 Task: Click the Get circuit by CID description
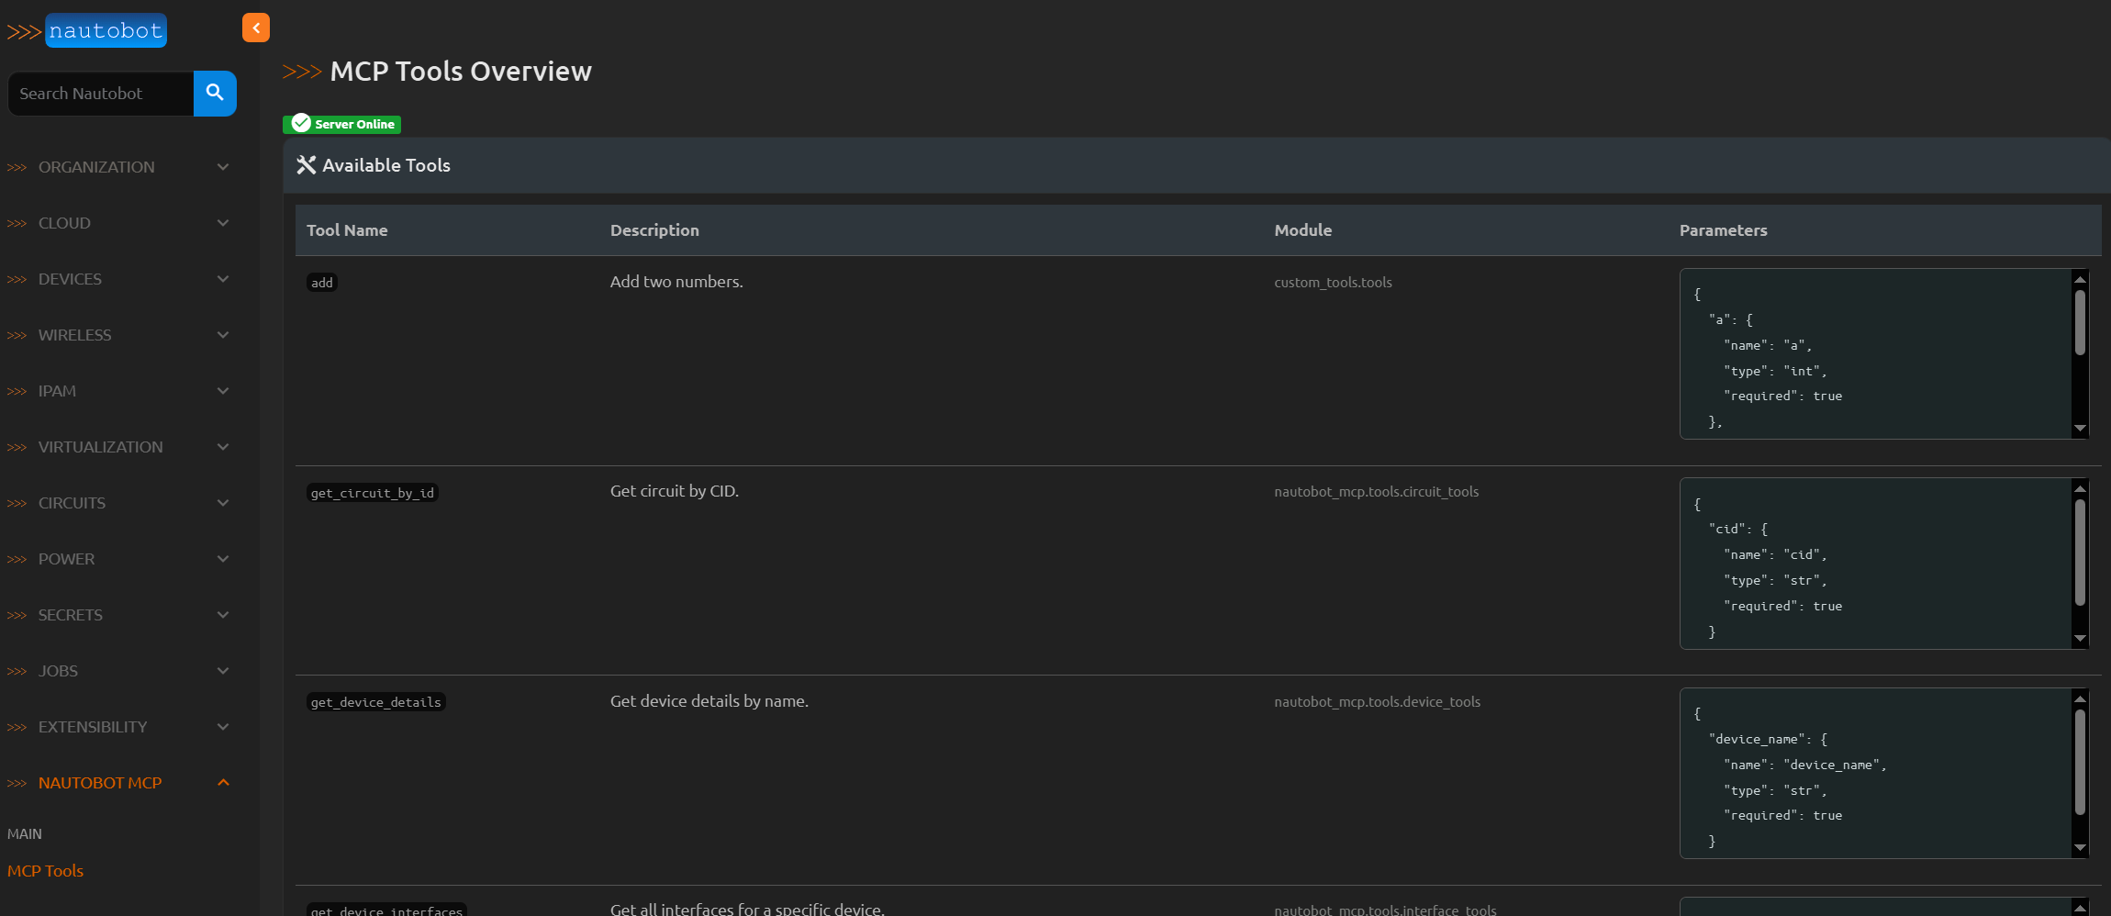675,491
